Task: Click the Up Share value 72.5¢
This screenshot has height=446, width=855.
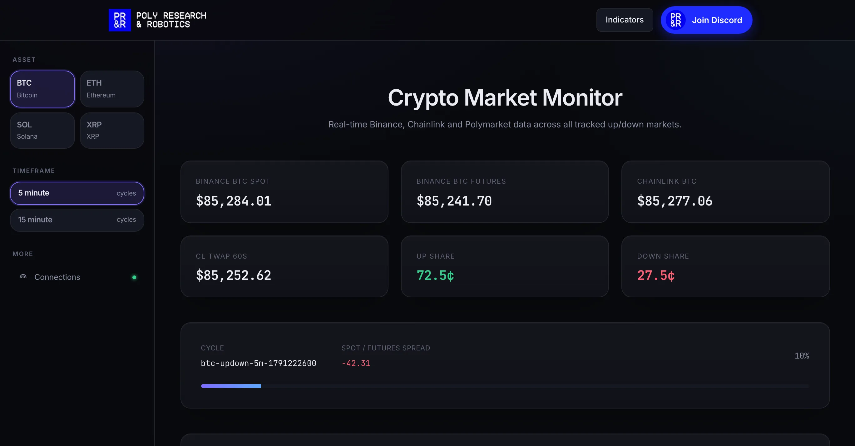Action: coord(435,275)
